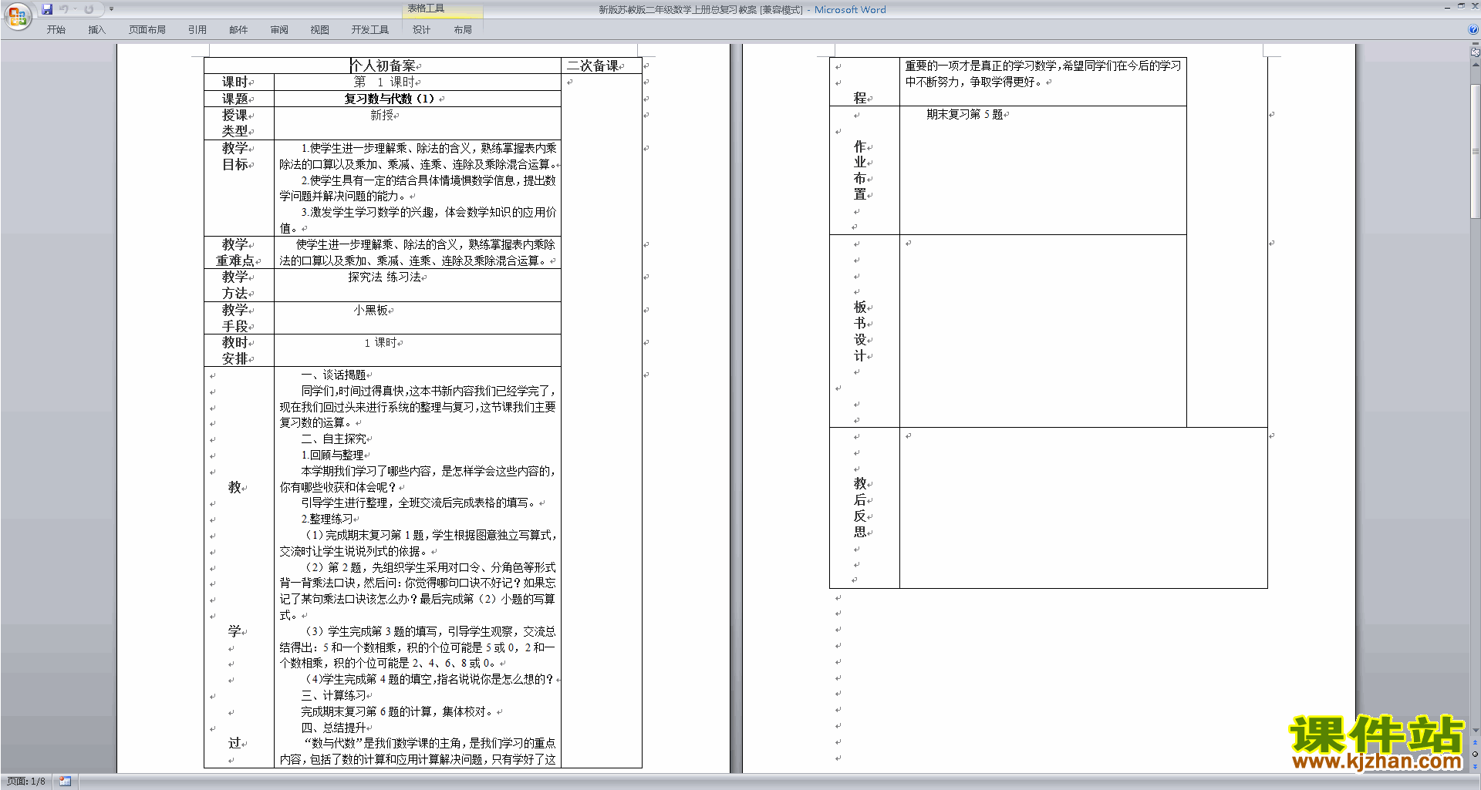The width and height of the screenshot is (1481, 790).
Task: Open the 开始 ribbon tab
Action: [x=56, y=30]
